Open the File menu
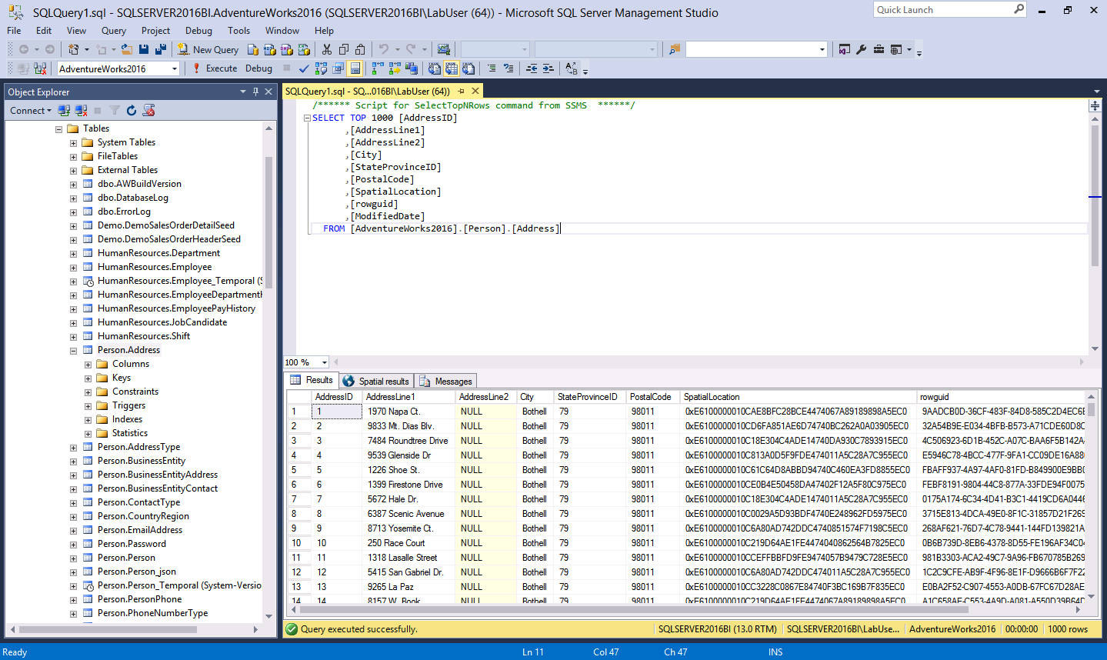 pos(14,31)
